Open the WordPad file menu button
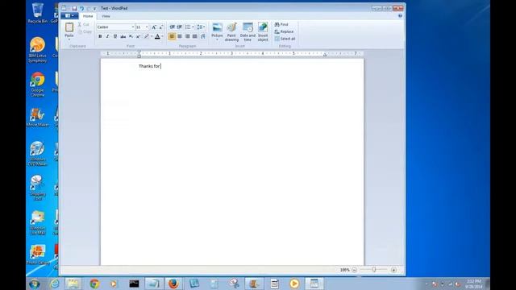The width and height of the screenshot is (516, 290). point(69,16)
